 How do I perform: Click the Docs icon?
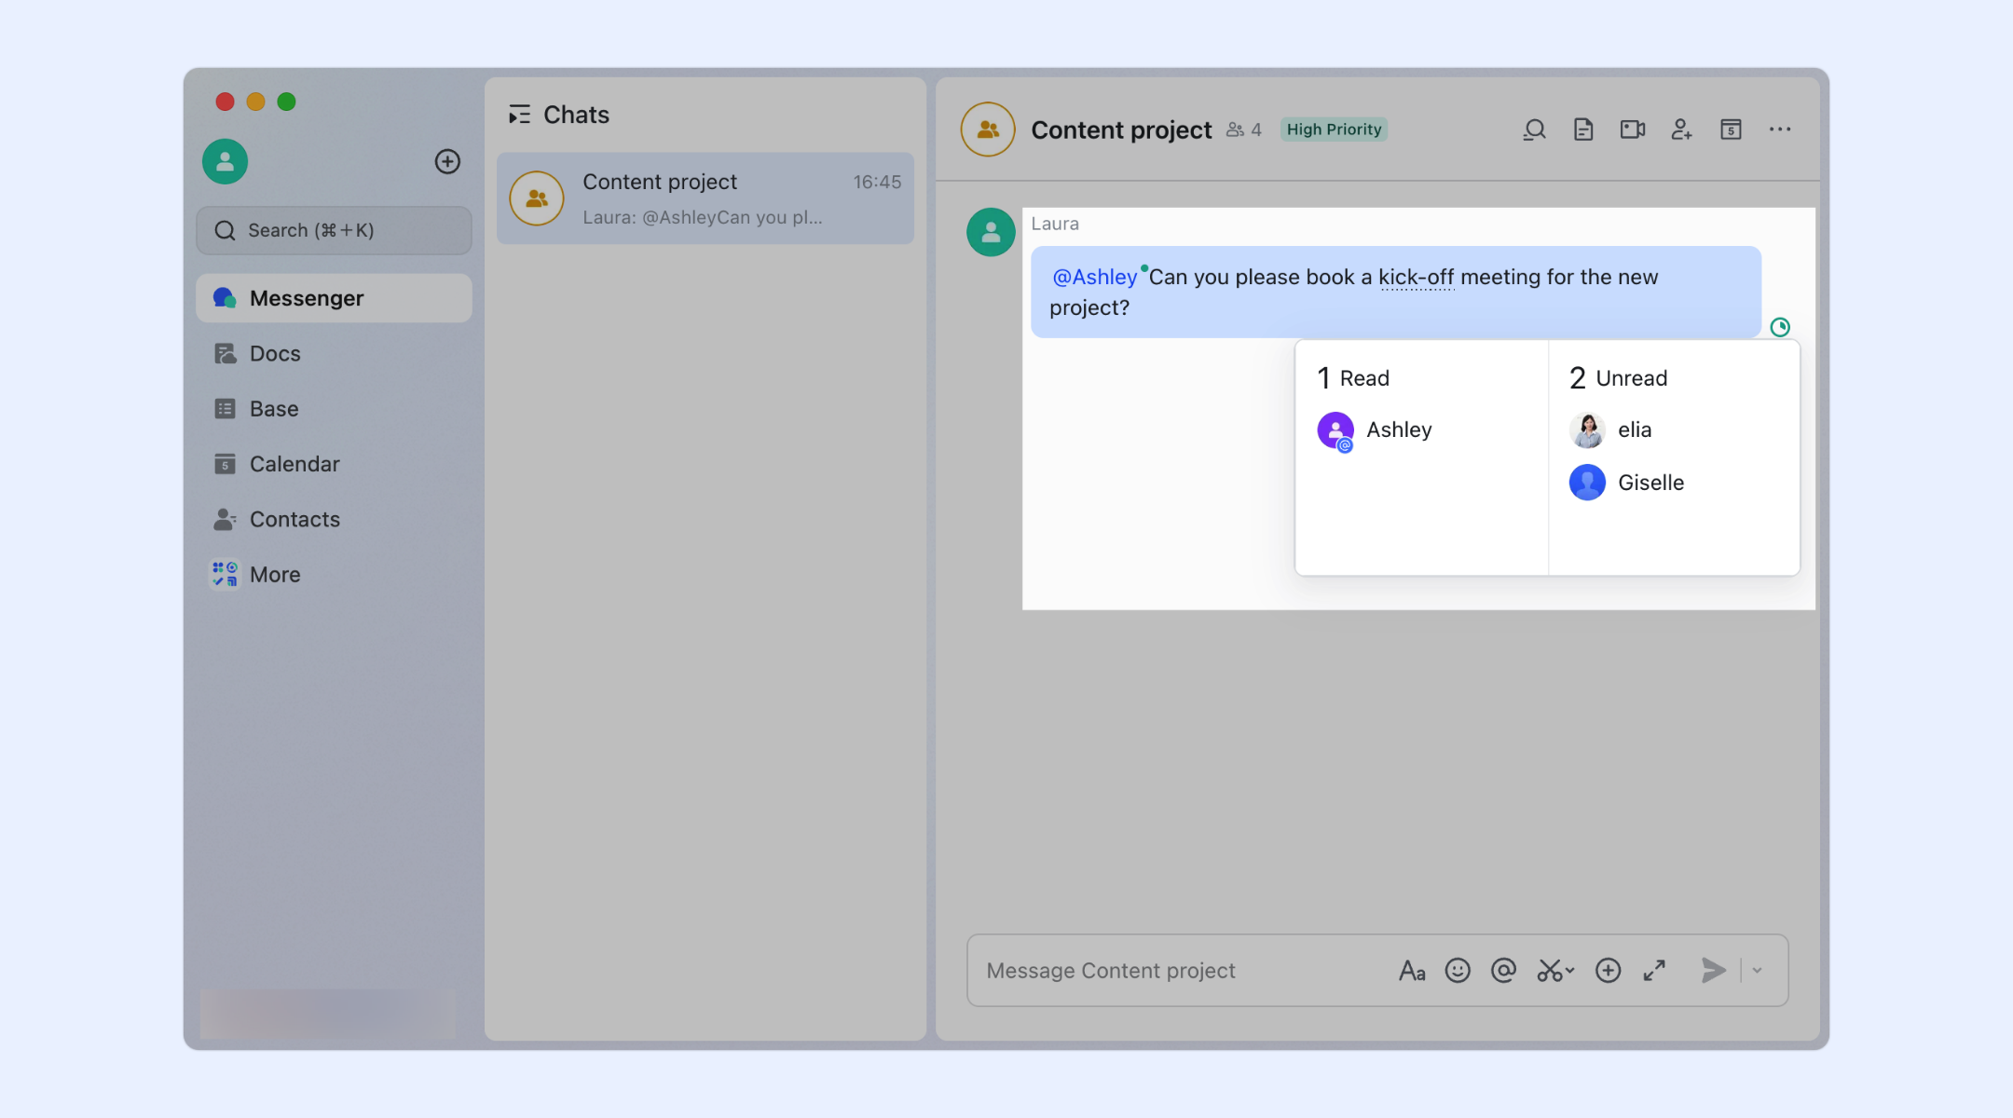tap(225, 353)
